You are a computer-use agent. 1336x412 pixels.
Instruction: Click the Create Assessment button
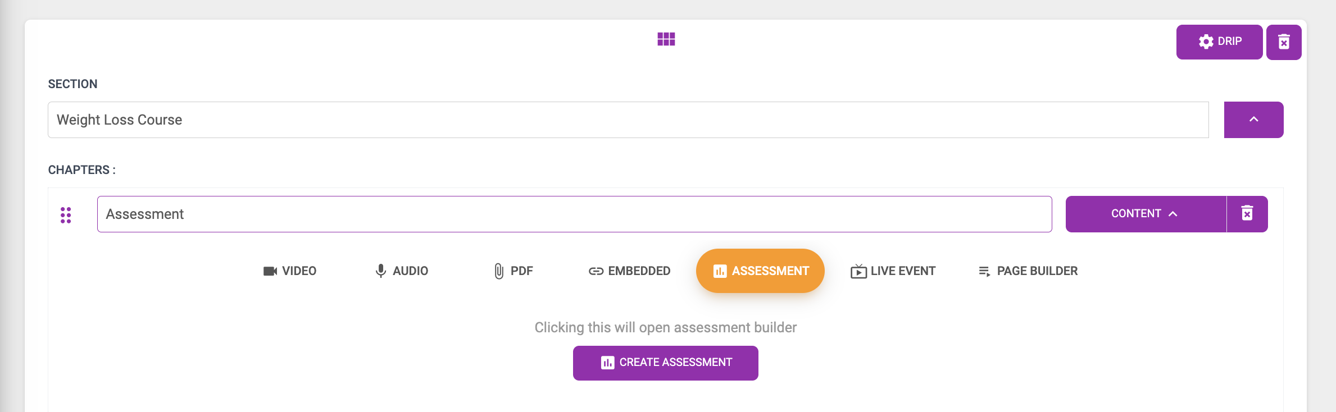tap(665, 363)
